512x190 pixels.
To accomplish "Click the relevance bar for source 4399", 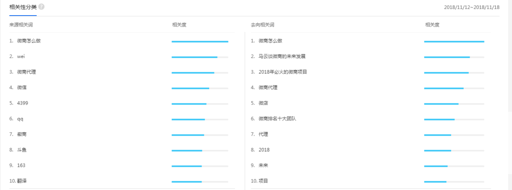I will tap(200, 104).
